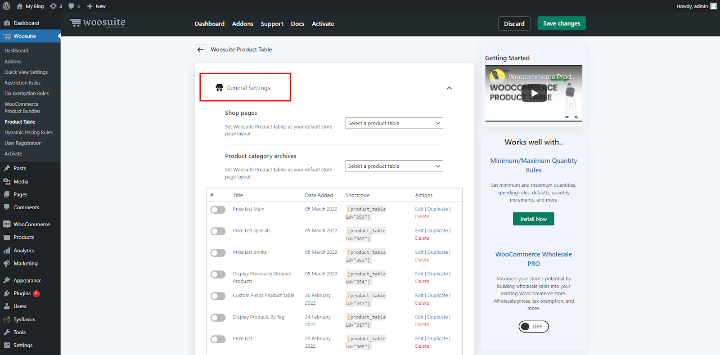Duplicate the Price List specials table
The image size is (720, 355).
click(x=437, y=230)
